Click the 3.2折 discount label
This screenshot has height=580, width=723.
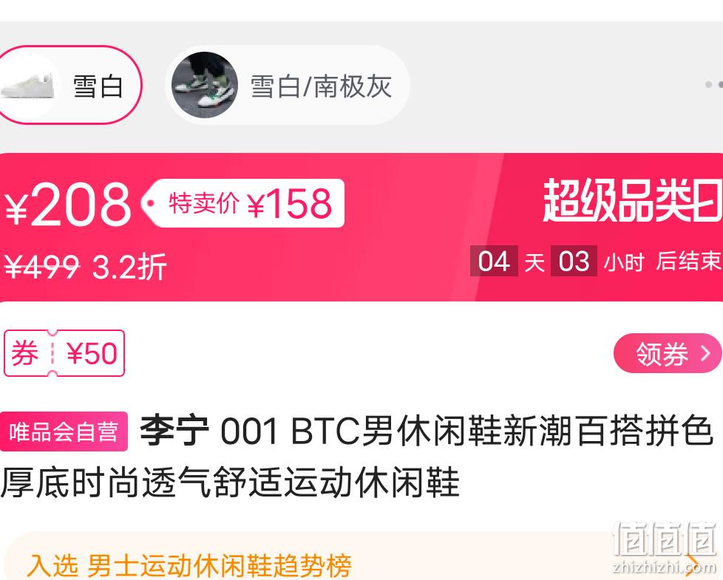129,267
